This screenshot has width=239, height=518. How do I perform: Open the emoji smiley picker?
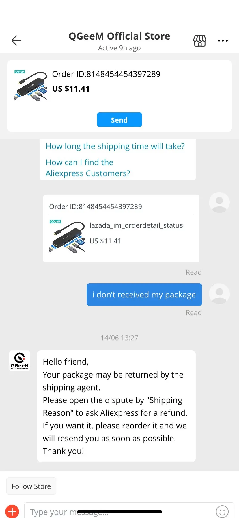pyautogui.click(x=222, y=512)
